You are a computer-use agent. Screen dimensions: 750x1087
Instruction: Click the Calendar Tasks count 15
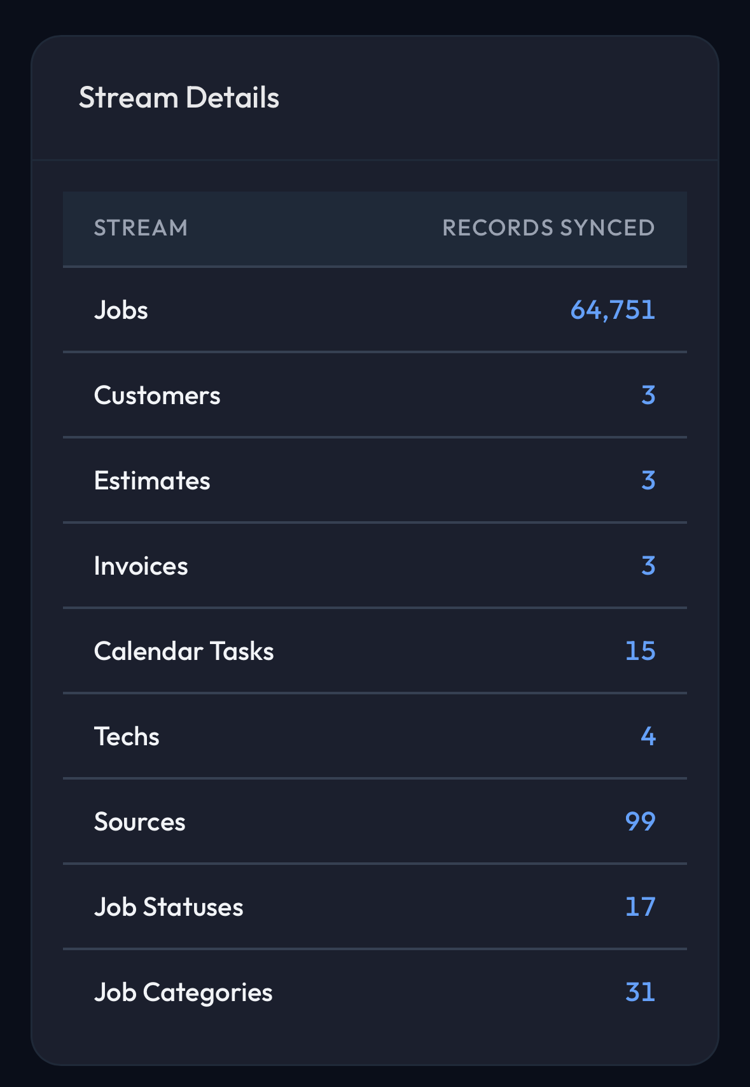640,651
